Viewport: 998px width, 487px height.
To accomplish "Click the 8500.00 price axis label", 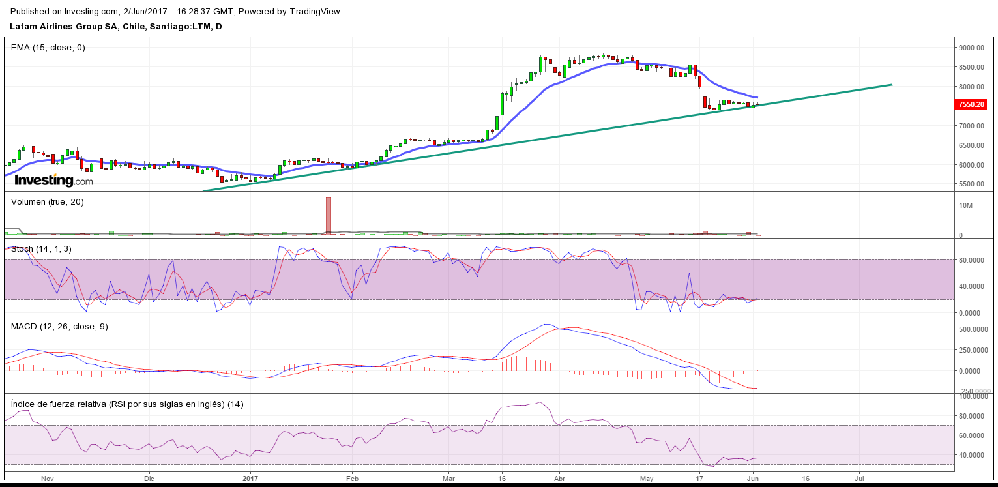I will (x=971, y=67).
